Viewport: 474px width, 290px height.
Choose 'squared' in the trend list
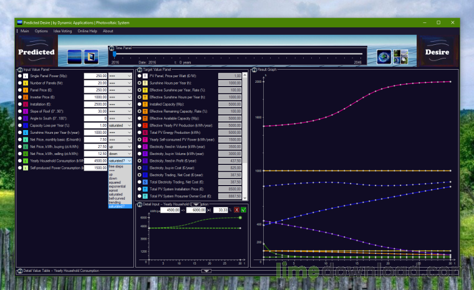tap(120, 182)
